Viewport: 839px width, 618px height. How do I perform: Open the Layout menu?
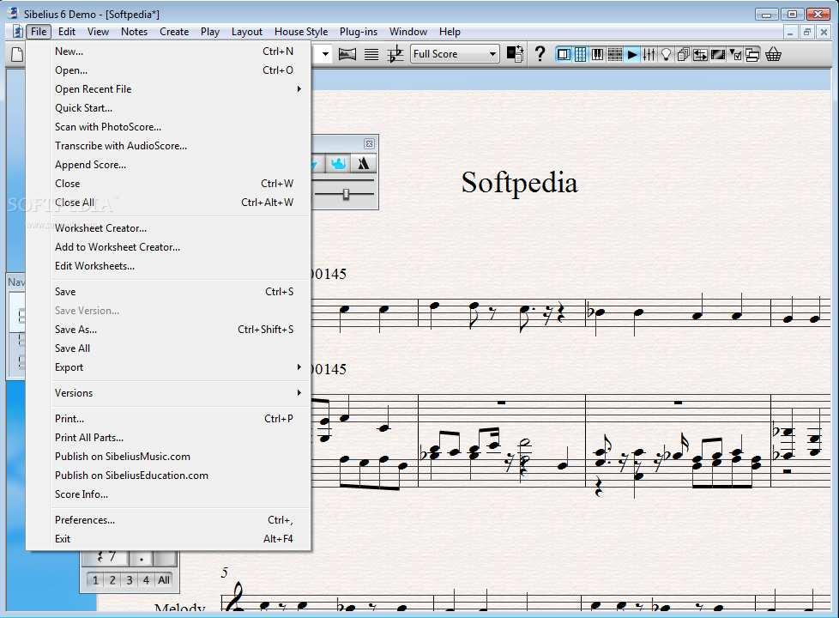coord(247,32)
